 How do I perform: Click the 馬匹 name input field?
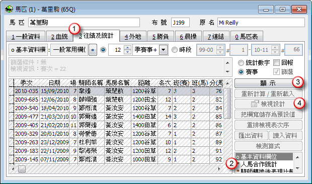[84, 23]
